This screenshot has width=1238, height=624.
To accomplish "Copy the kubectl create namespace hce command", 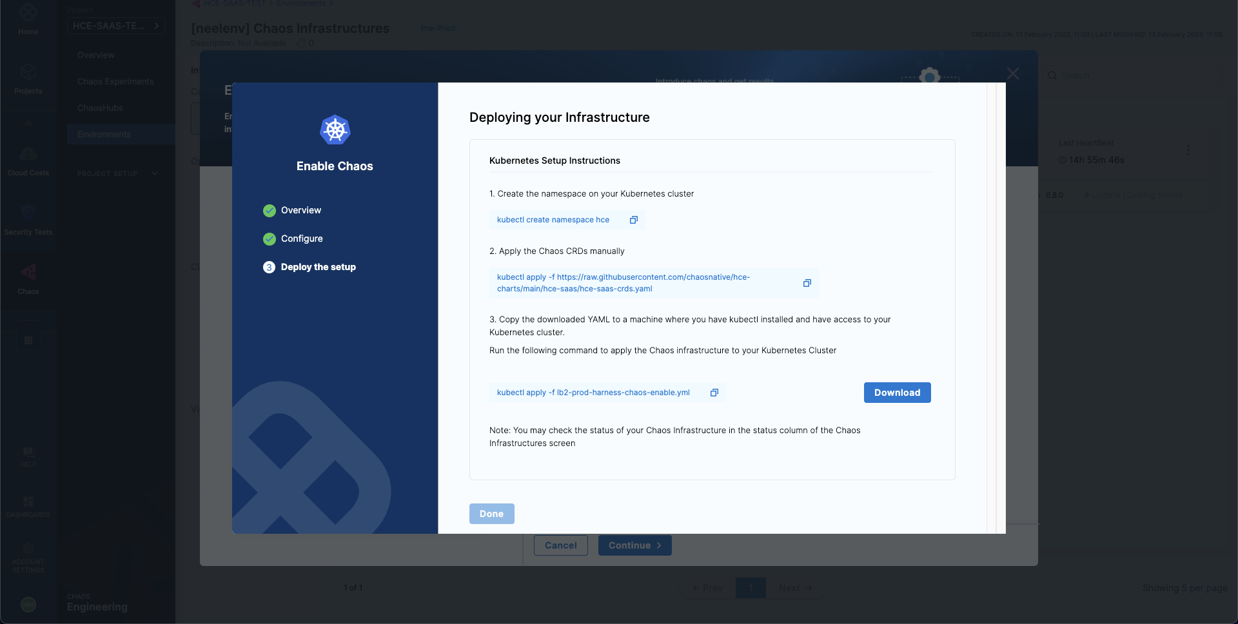I will pyautogui.click(x=634, y=220).
